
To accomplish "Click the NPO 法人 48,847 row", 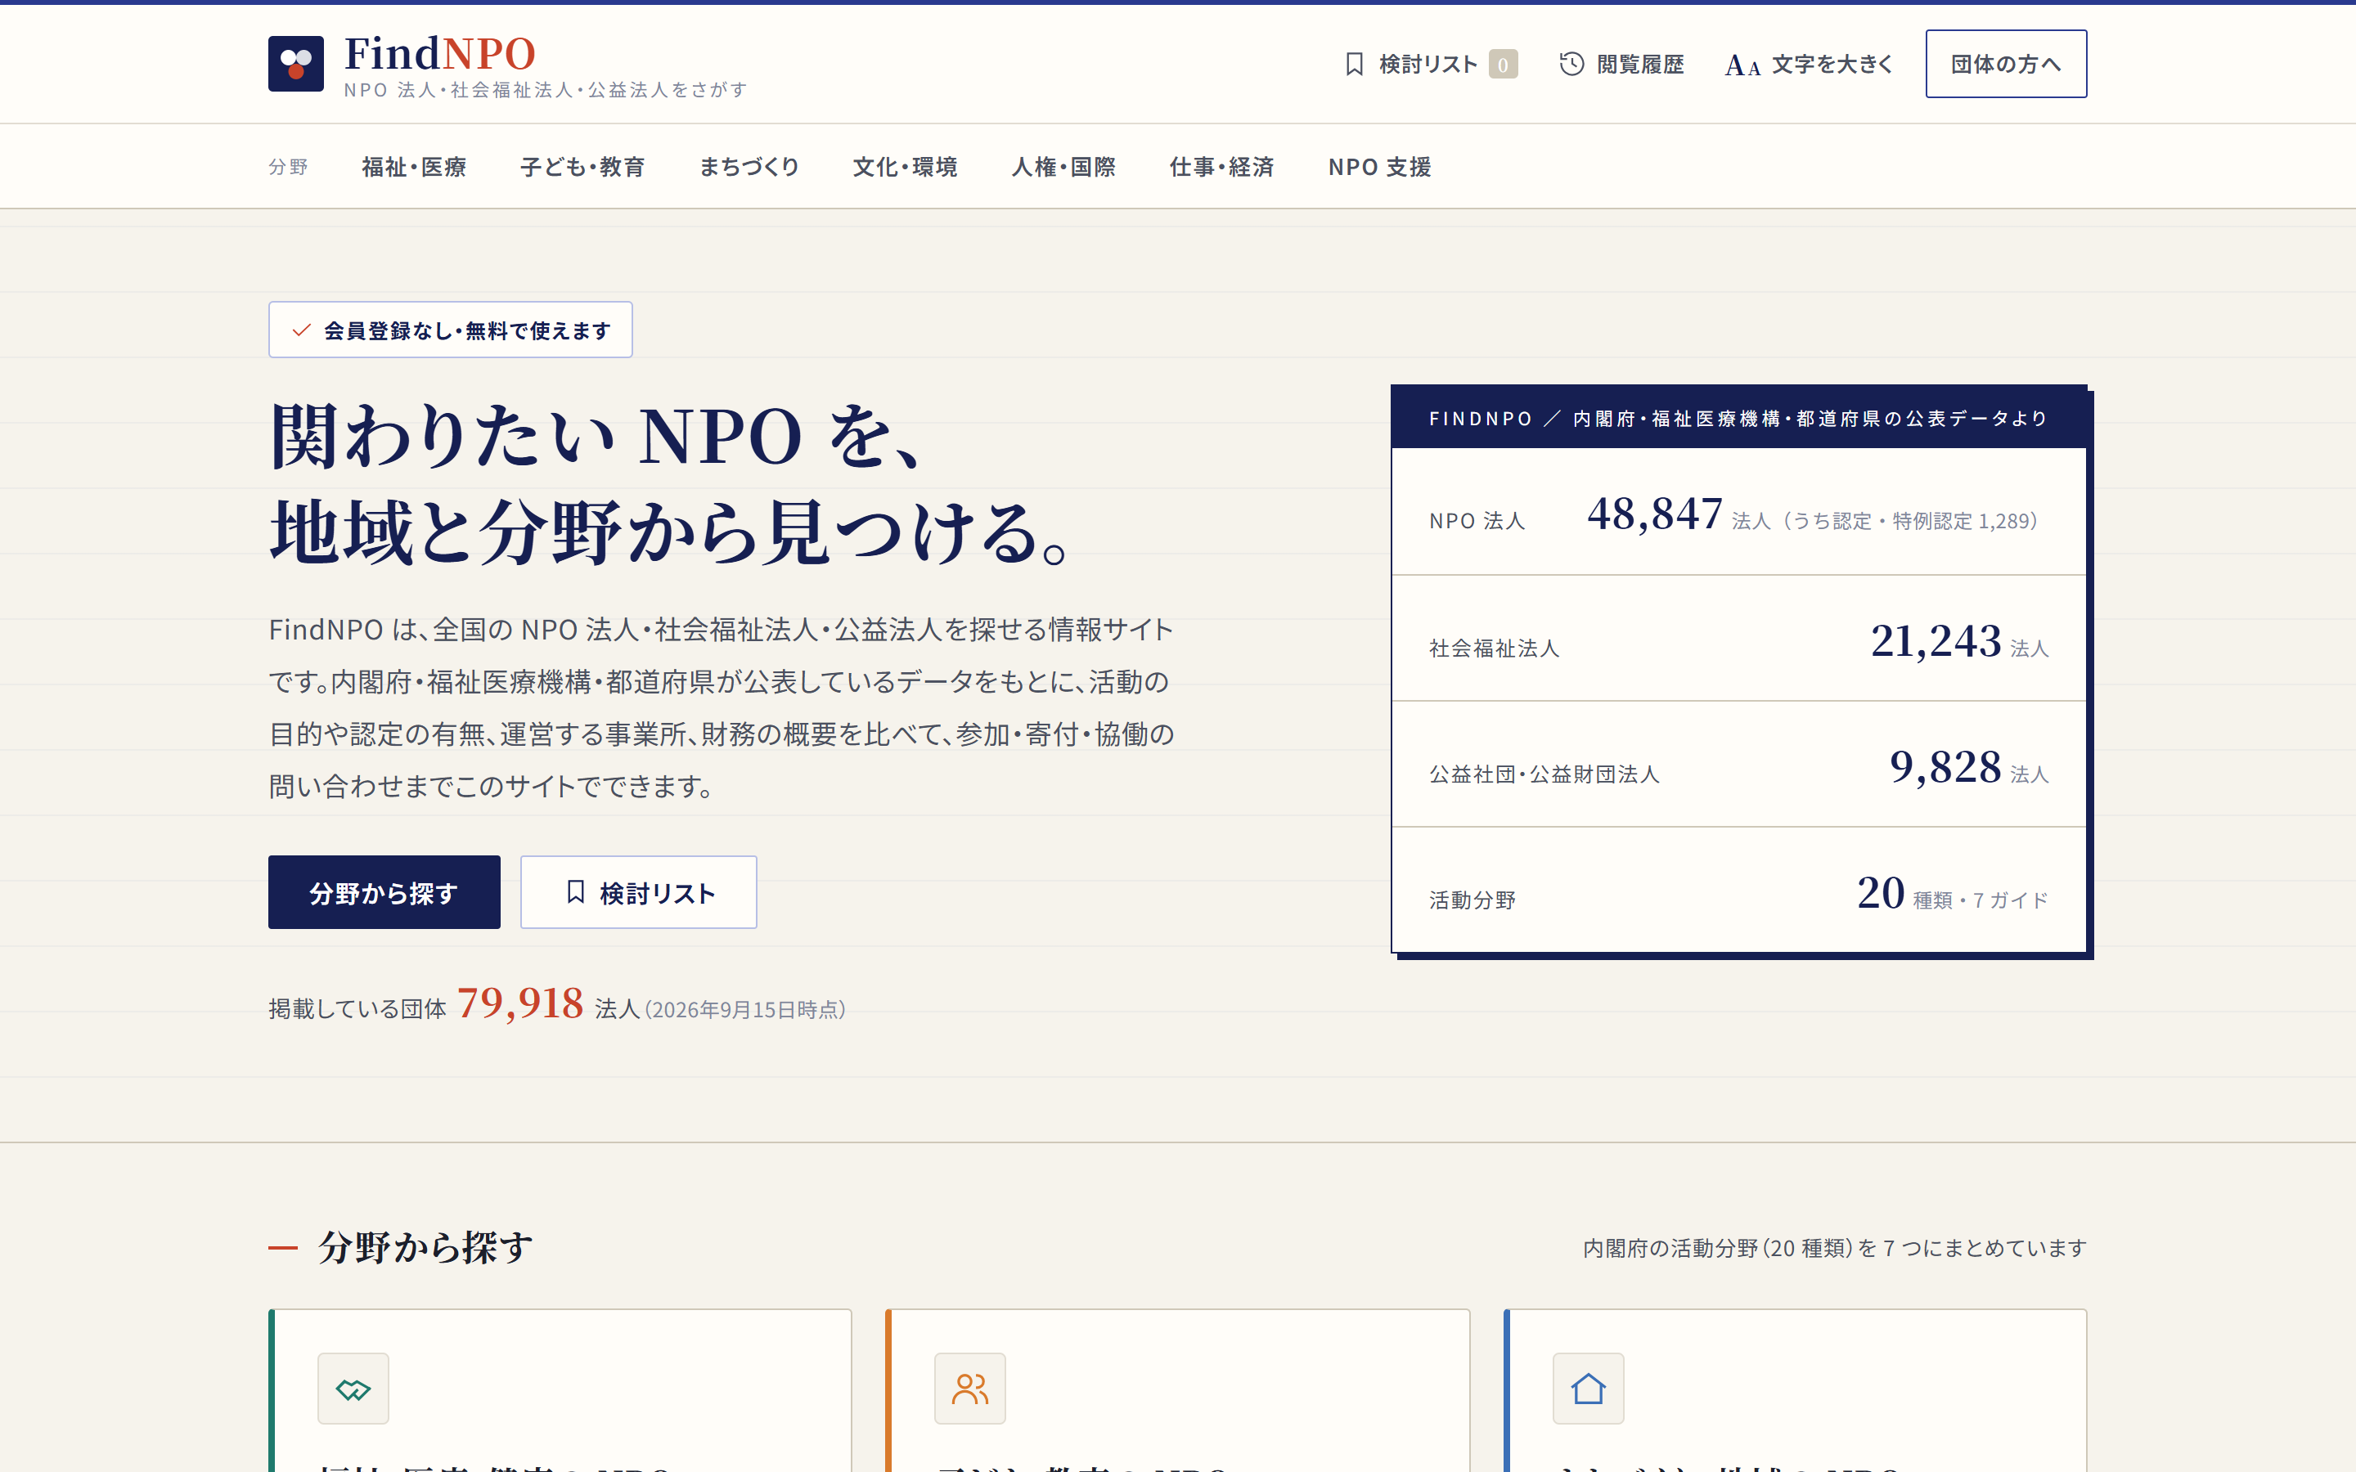I will tap(1738, 512).
